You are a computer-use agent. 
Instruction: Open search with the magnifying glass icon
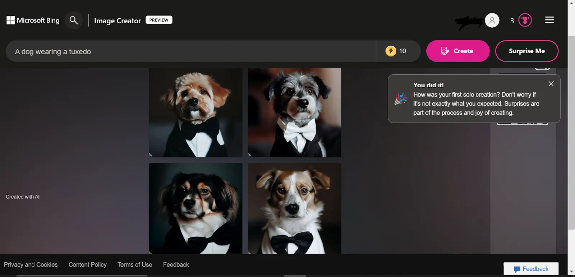click(x=74, y=20)
